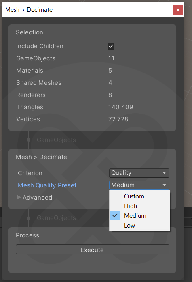Click the Mesh > Decimate section header

pyautogui.click(x=41, y=157)
